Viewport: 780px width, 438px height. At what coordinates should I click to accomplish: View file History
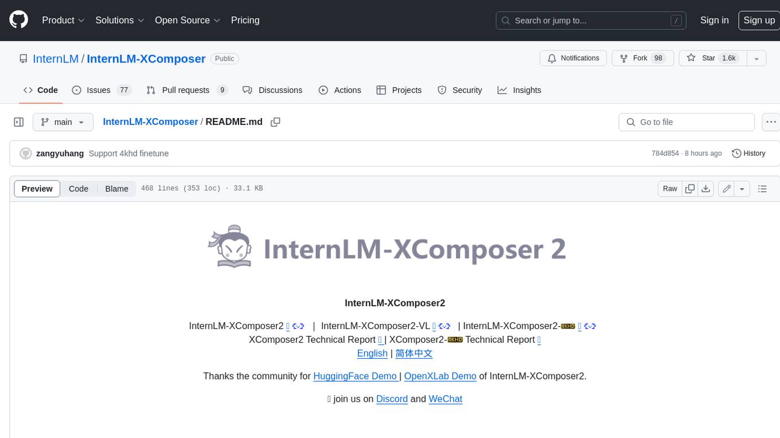click(748, 154)
